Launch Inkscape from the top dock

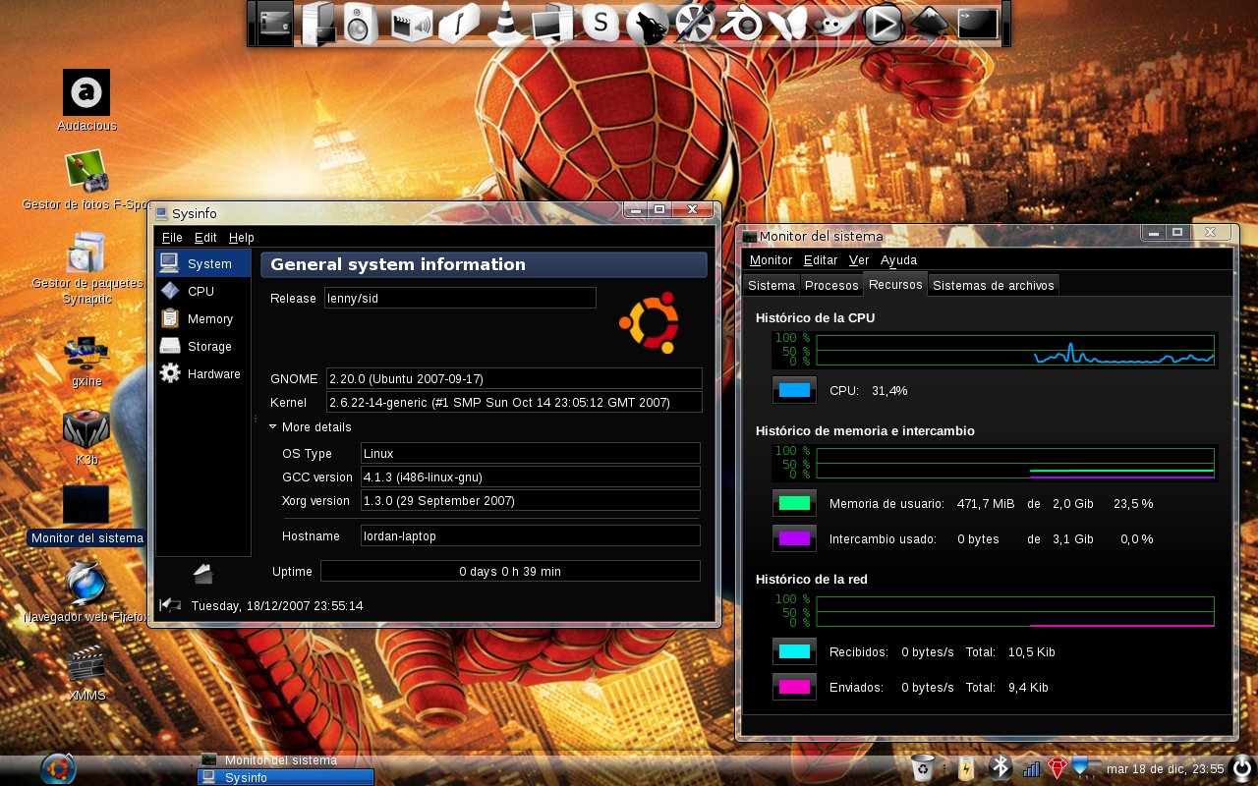coord(930,24)
